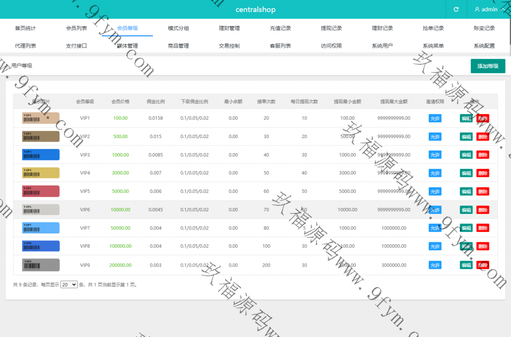Image resolution: width=511 pixels, height=337 pixels.
Task: Open the admin user menu
Action: tap(486, 9)
